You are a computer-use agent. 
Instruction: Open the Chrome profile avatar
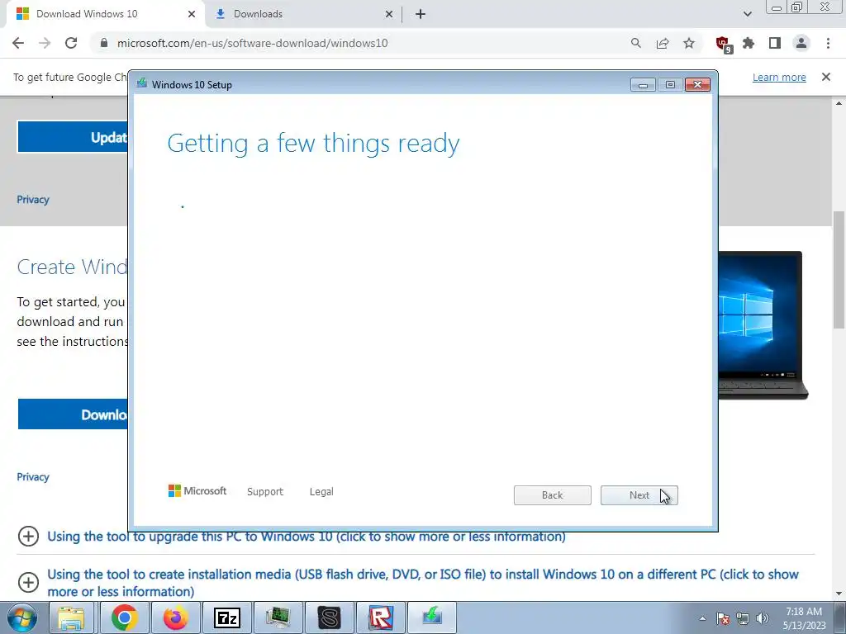coord(801,43)
